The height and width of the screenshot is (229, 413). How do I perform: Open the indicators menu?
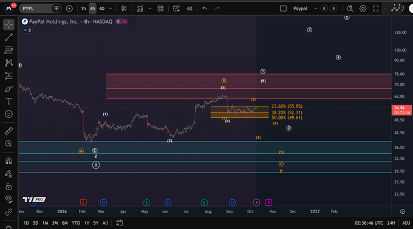tap(140, 9)
